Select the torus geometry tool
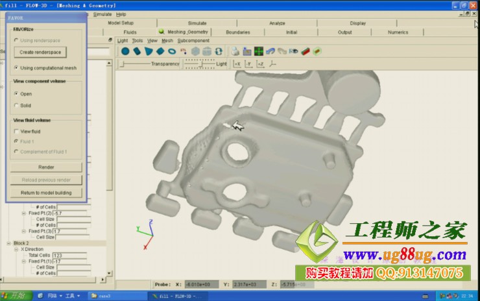Screen dimensions: 480x301 tap(172, 51)
